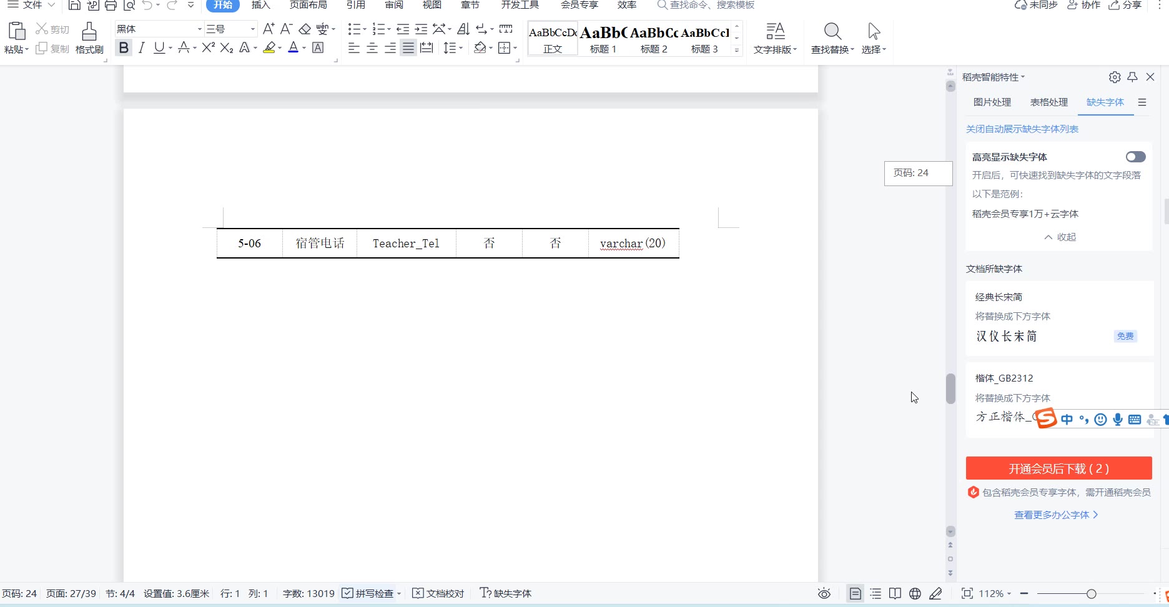Screen dimensions: 1169x607
Task: Click the zoom slider handle in status bar
Action: pyautogui.click(x=1091, y=594)
